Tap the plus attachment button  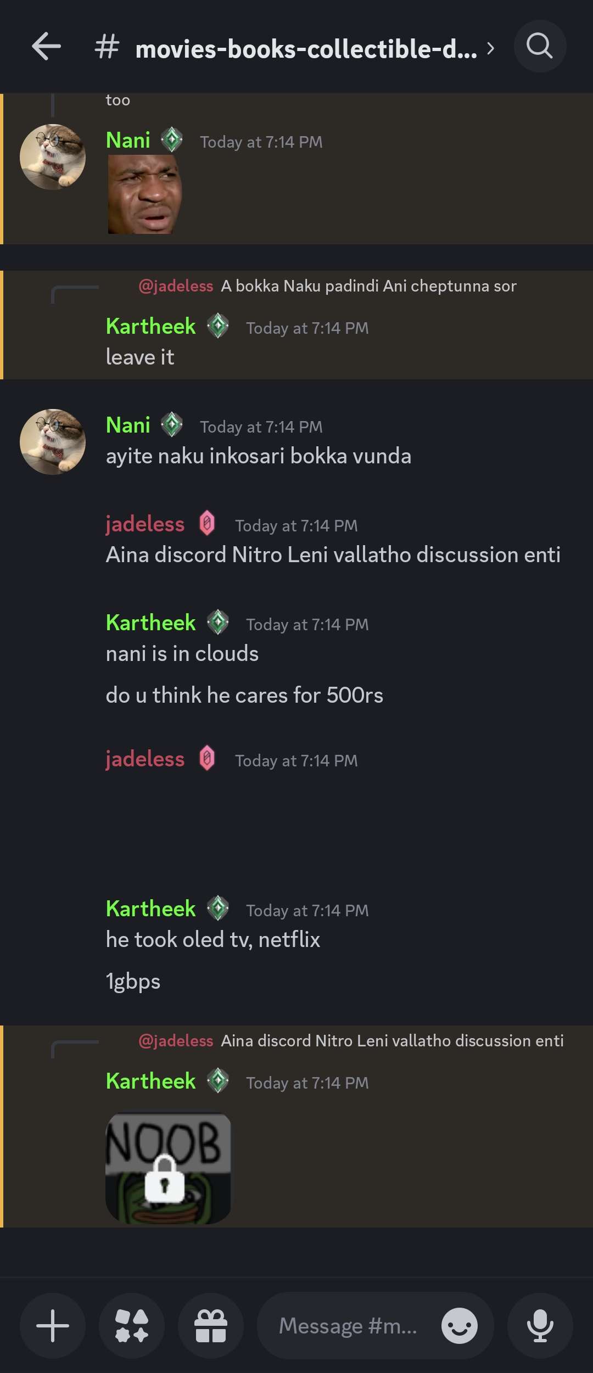coord(53,1326)
